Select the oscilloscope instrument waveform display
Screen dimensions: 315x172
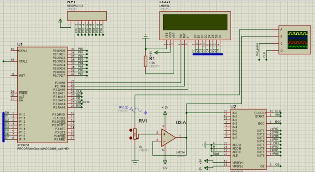297,40
